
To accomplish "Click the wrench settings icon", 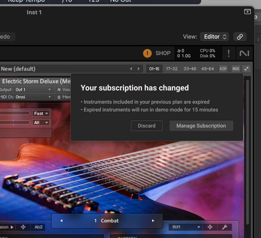I will (225, 227).
